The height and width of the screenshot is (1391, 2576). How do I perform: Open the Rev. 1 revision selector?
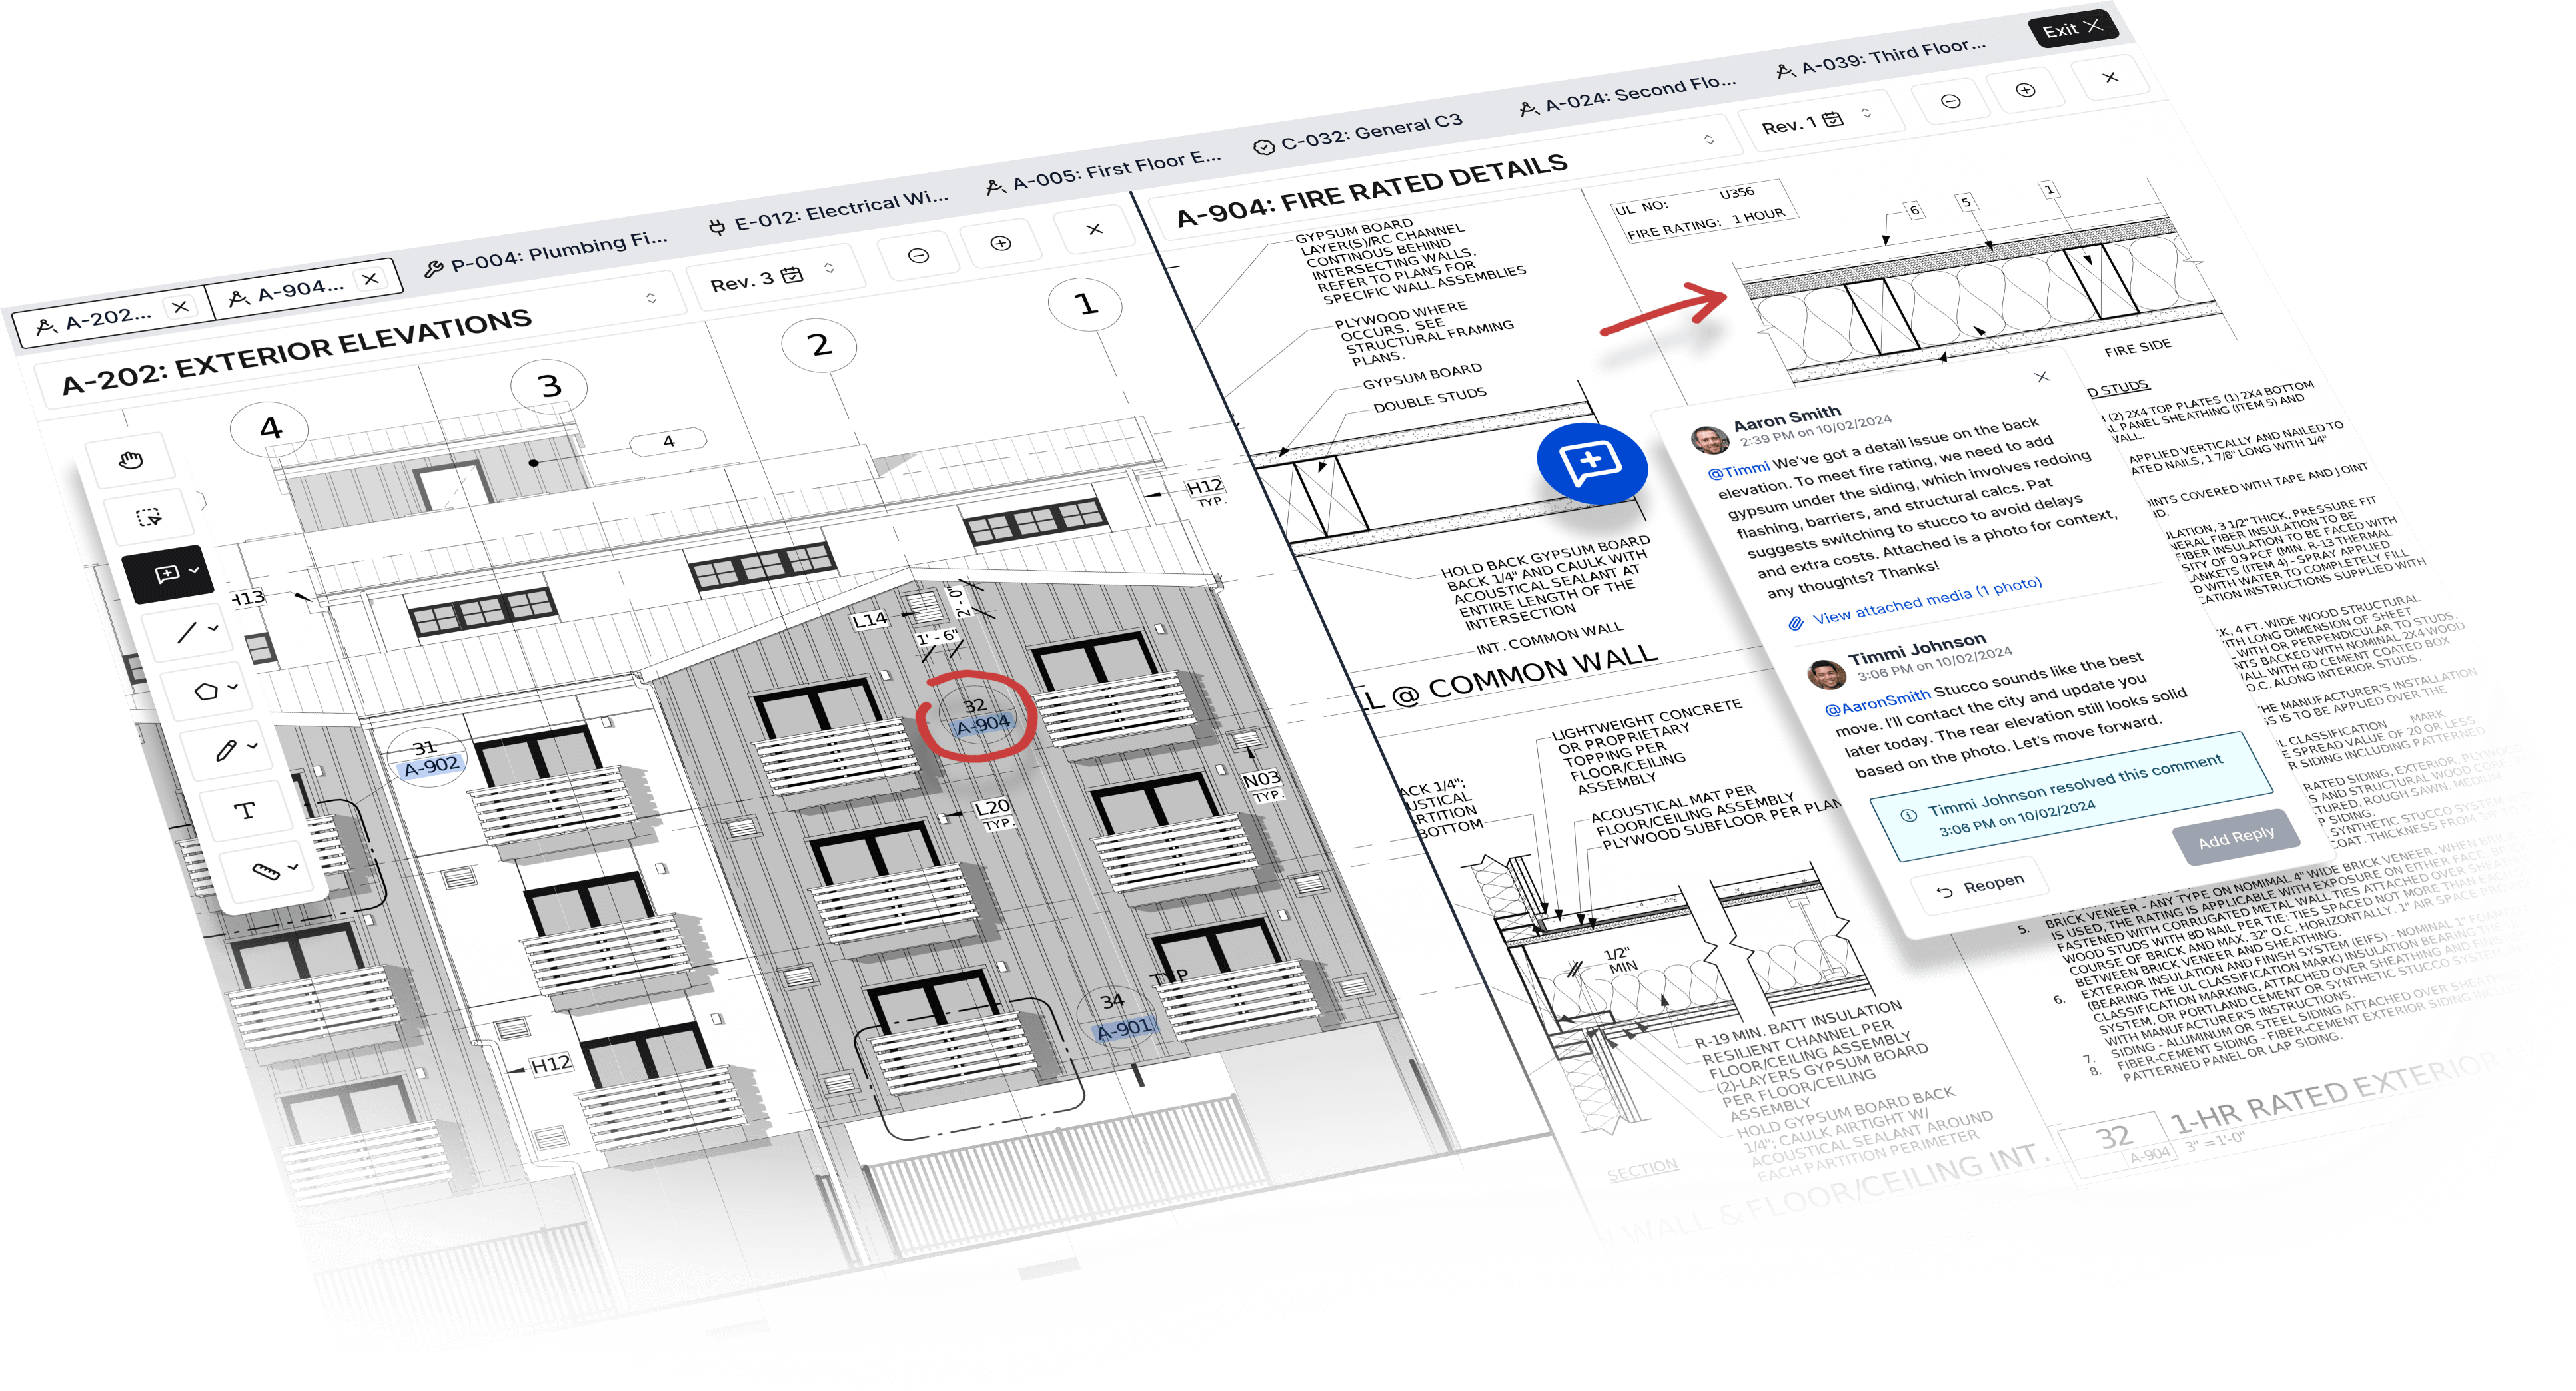pos(1822,121)
